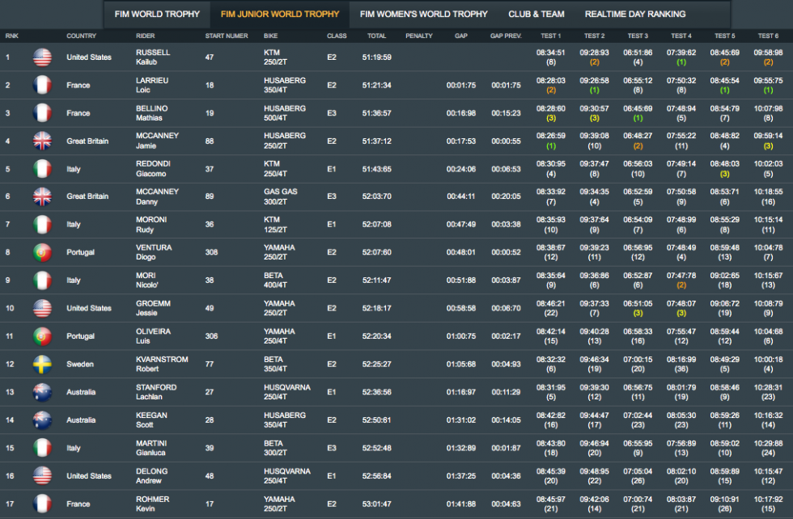Click gap previous value 00:20:05
Image resolution: width=793 pixels, height=519 pixels.
click(506, 196)
